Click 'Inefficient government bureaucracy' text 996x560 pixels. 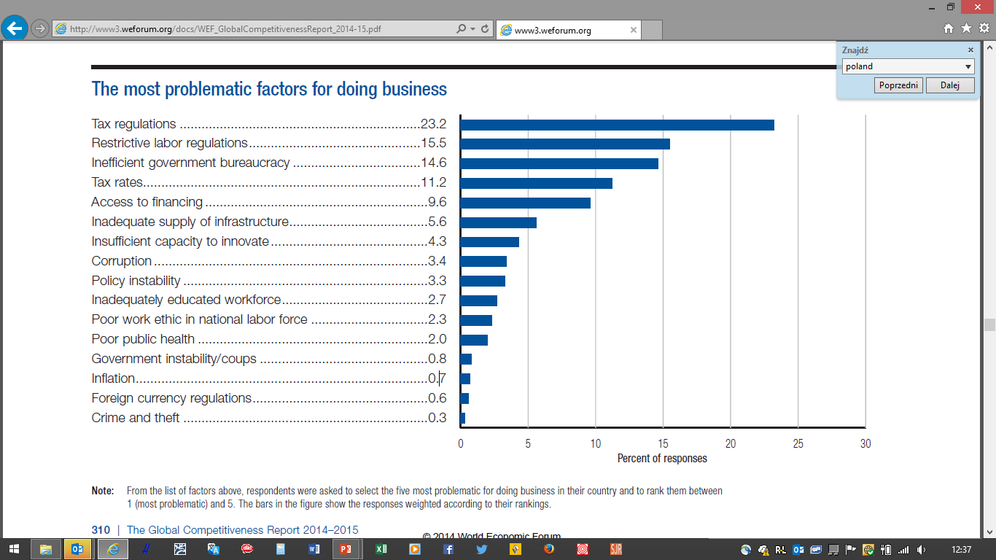point(190,163)
